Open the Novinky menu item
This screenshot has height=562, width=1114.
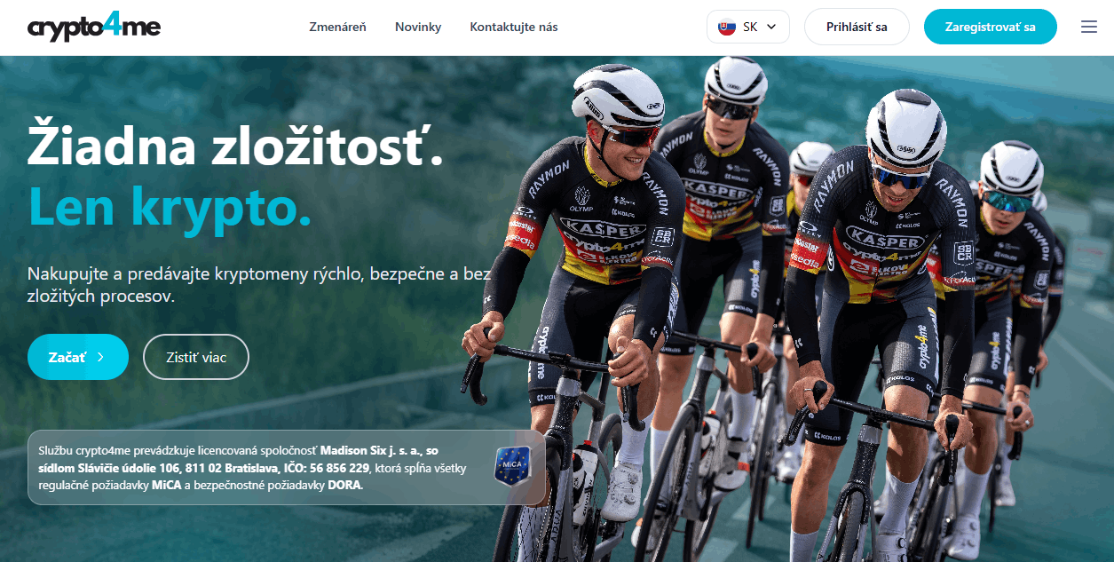[x=418, y=27]
